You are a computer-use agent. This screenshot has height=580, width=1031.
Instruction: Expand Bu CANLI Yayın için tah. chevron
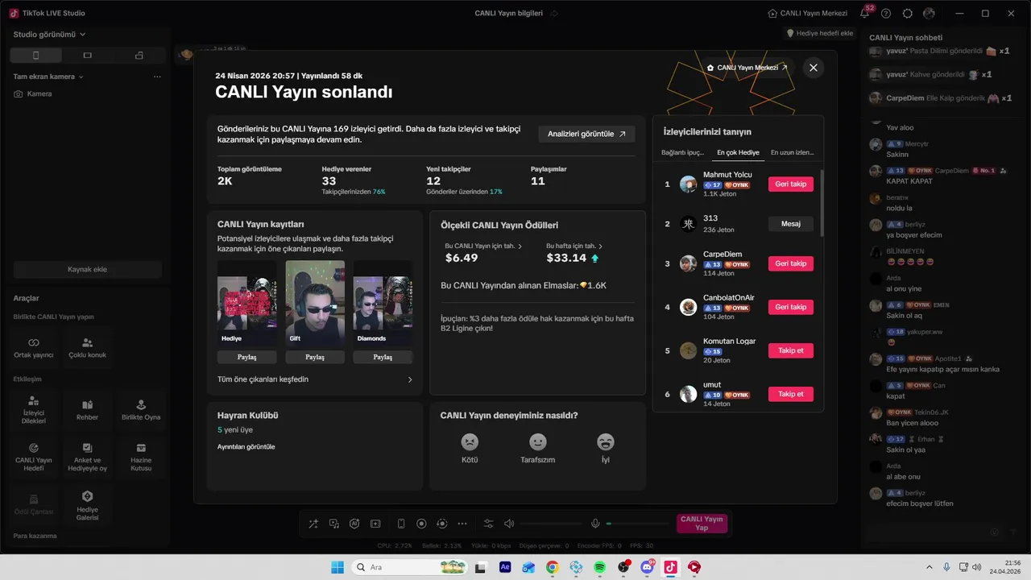tap(520, 246)
